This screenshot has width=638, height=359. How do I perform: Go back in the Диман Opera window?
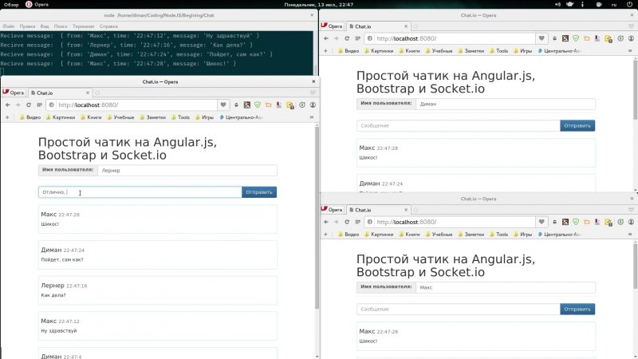[x=326, y=38]
